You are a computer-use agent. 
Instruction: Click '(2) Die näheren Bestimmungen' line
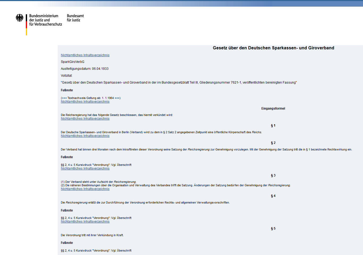tap(176, 185)
